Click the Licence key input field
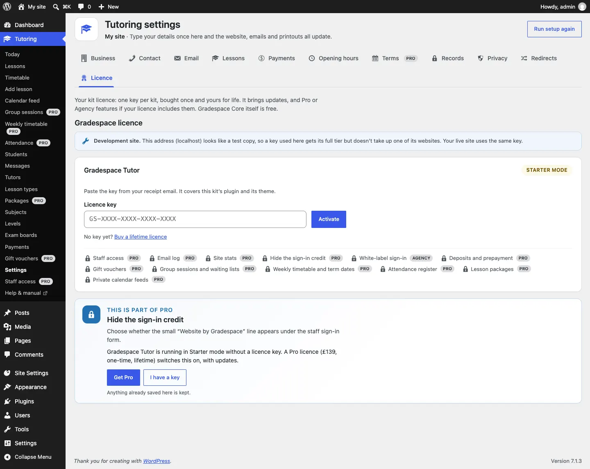The height and width of the screenshot is (469, 590). coord(195,219)
